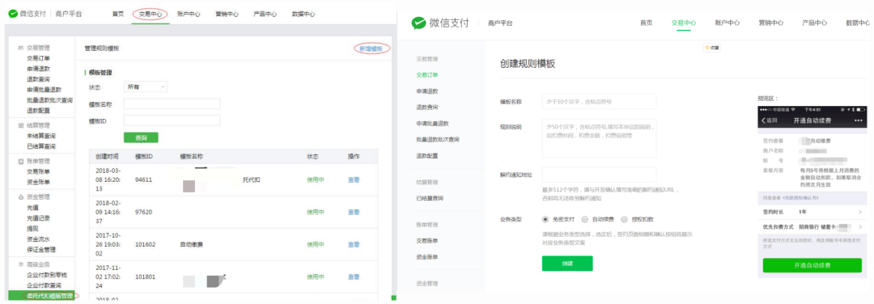The width and height of the screenshot is (874, 304).
Task: Click the green 查询 button
Action: coord(141,137)
